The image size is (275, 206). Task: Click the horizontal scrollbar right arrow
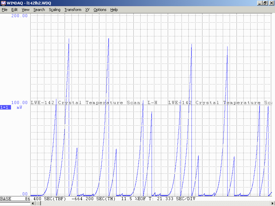[273, 204]
